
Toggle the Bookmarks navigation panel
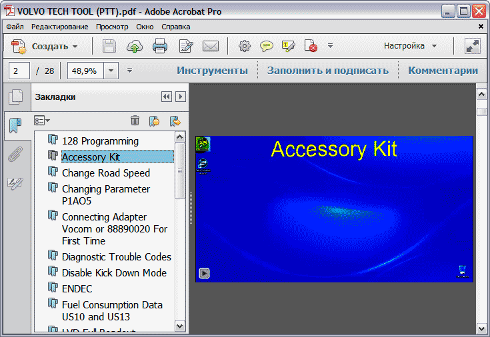point(15,125)
